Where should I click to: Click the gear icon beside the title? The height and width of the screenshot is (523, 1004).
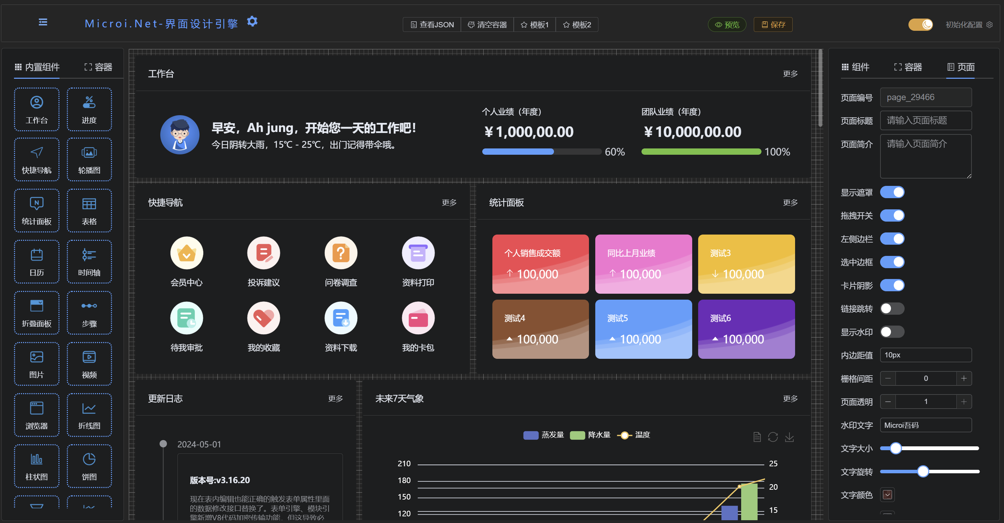pos(252,21)
